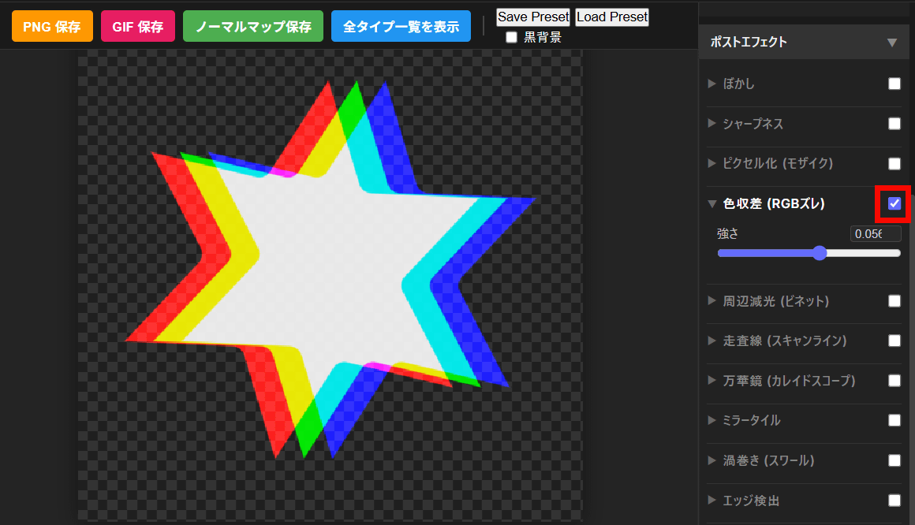Click the orange PNG 保存 button
Image resolution: width=915 pixels, height=525 pixels.
(52, 26)
